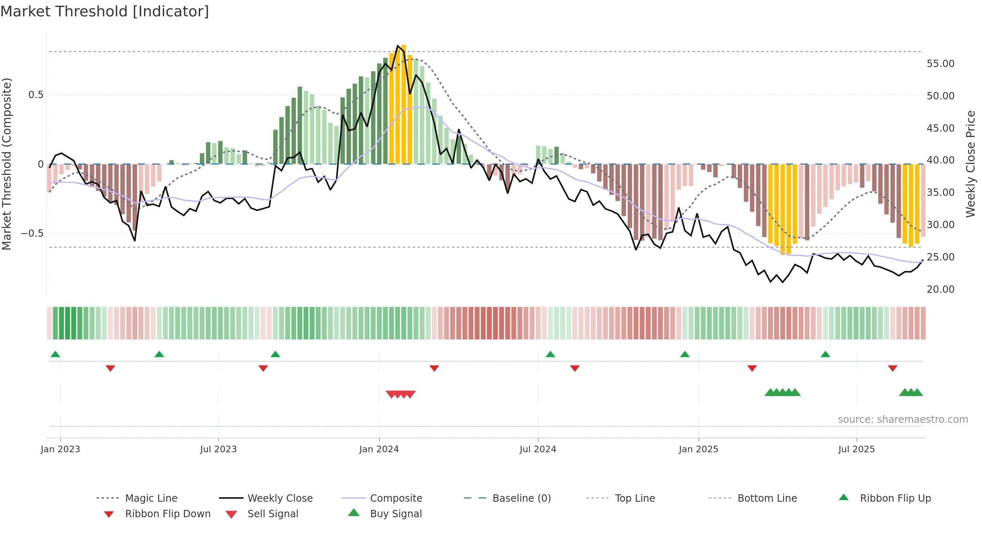Click the 30.00 price axis label
The width and height of the screenshot is (982, 552).
(x=941, y=225)
